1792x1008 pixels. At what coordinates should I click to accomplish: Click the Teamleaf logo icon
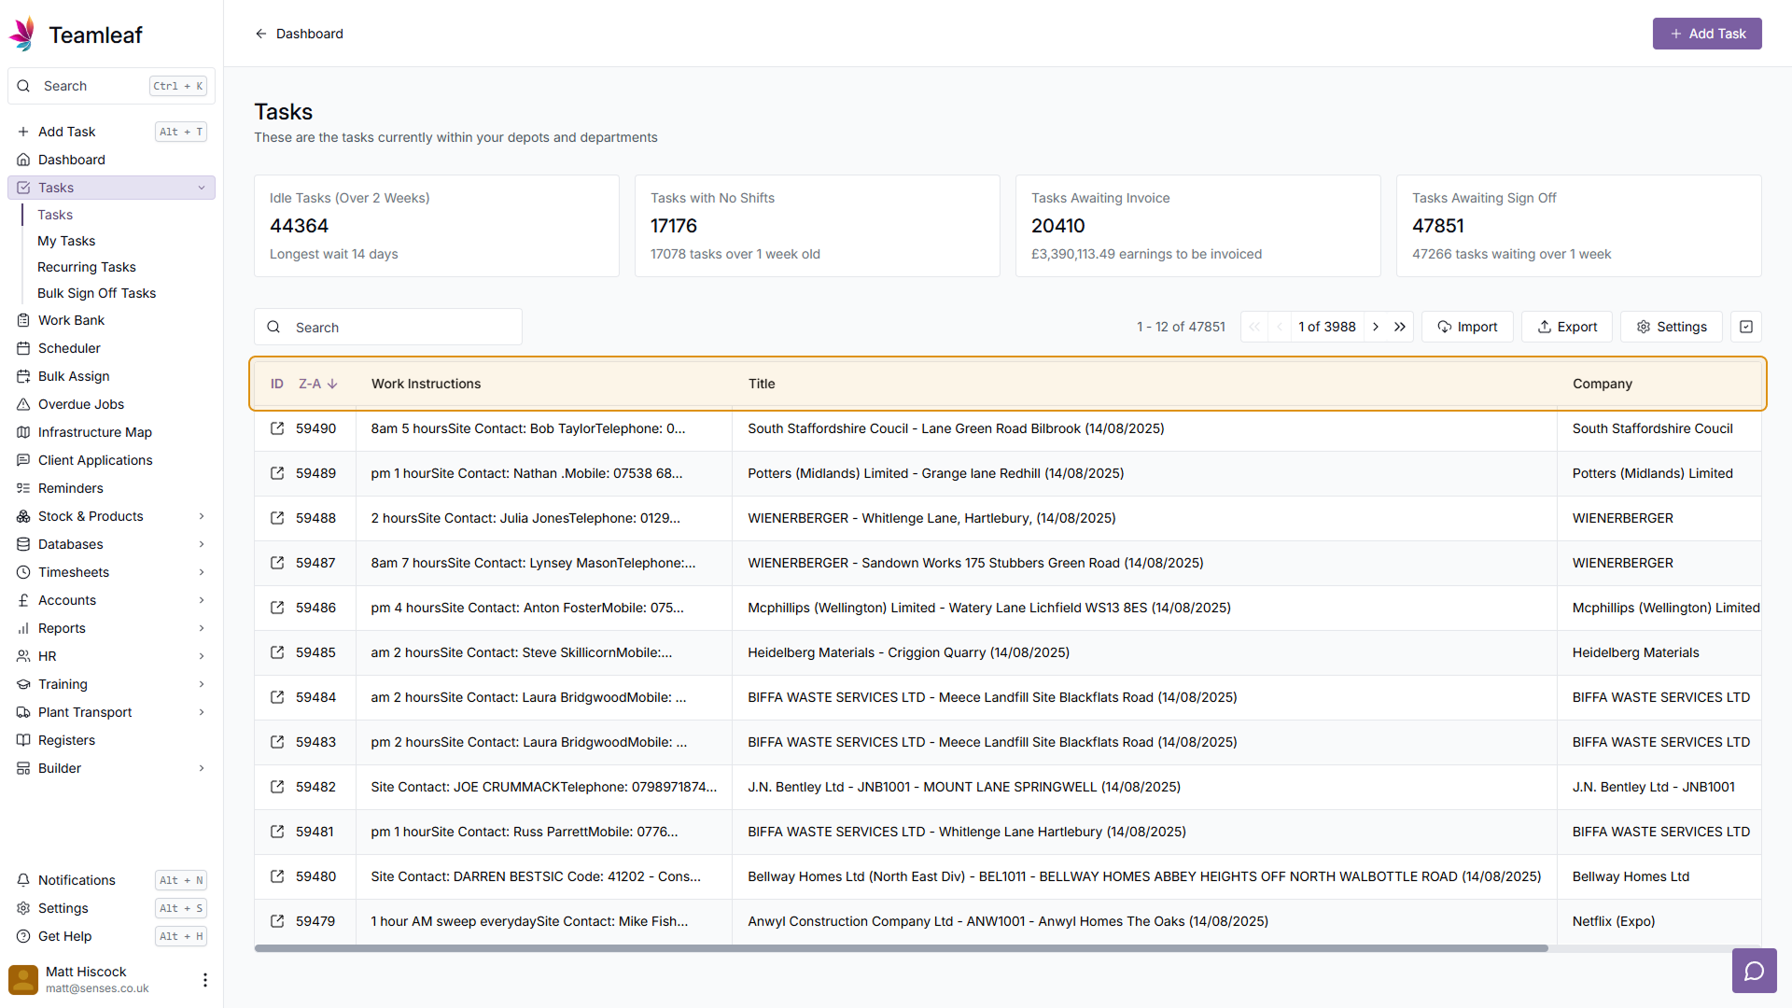coord(22,35)
